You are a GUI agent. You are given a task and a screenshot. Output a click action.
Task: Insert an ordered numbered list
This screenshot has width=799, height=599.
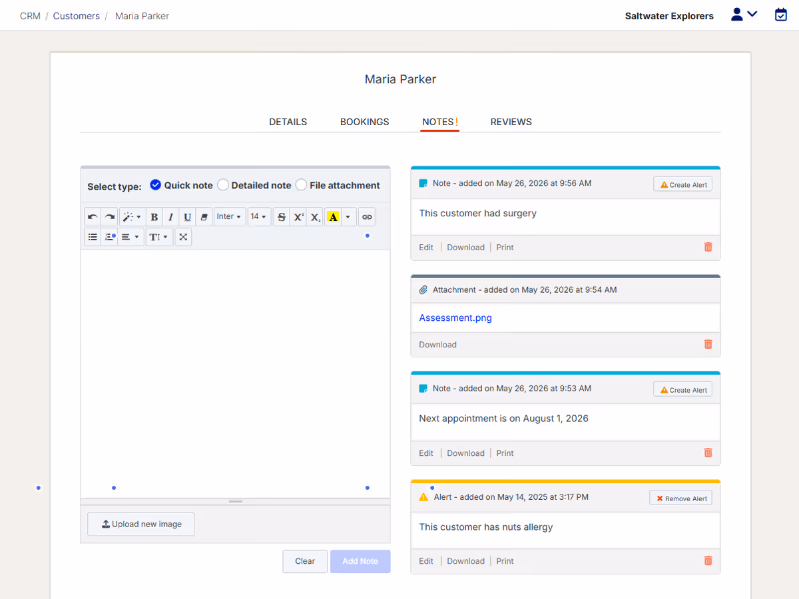click(x=110, y=237)
